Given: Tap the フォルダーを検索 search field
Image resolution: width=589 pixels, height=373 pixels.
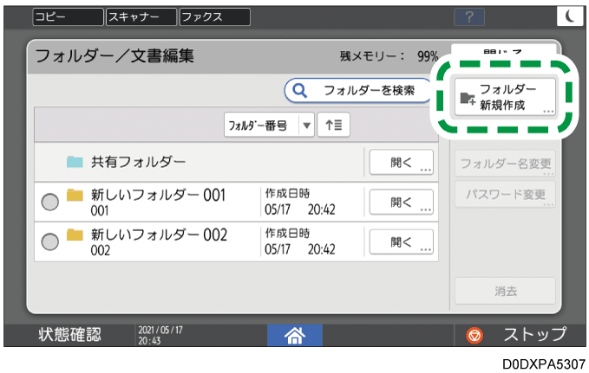Looking at the screenshot, I should [358, 90].
